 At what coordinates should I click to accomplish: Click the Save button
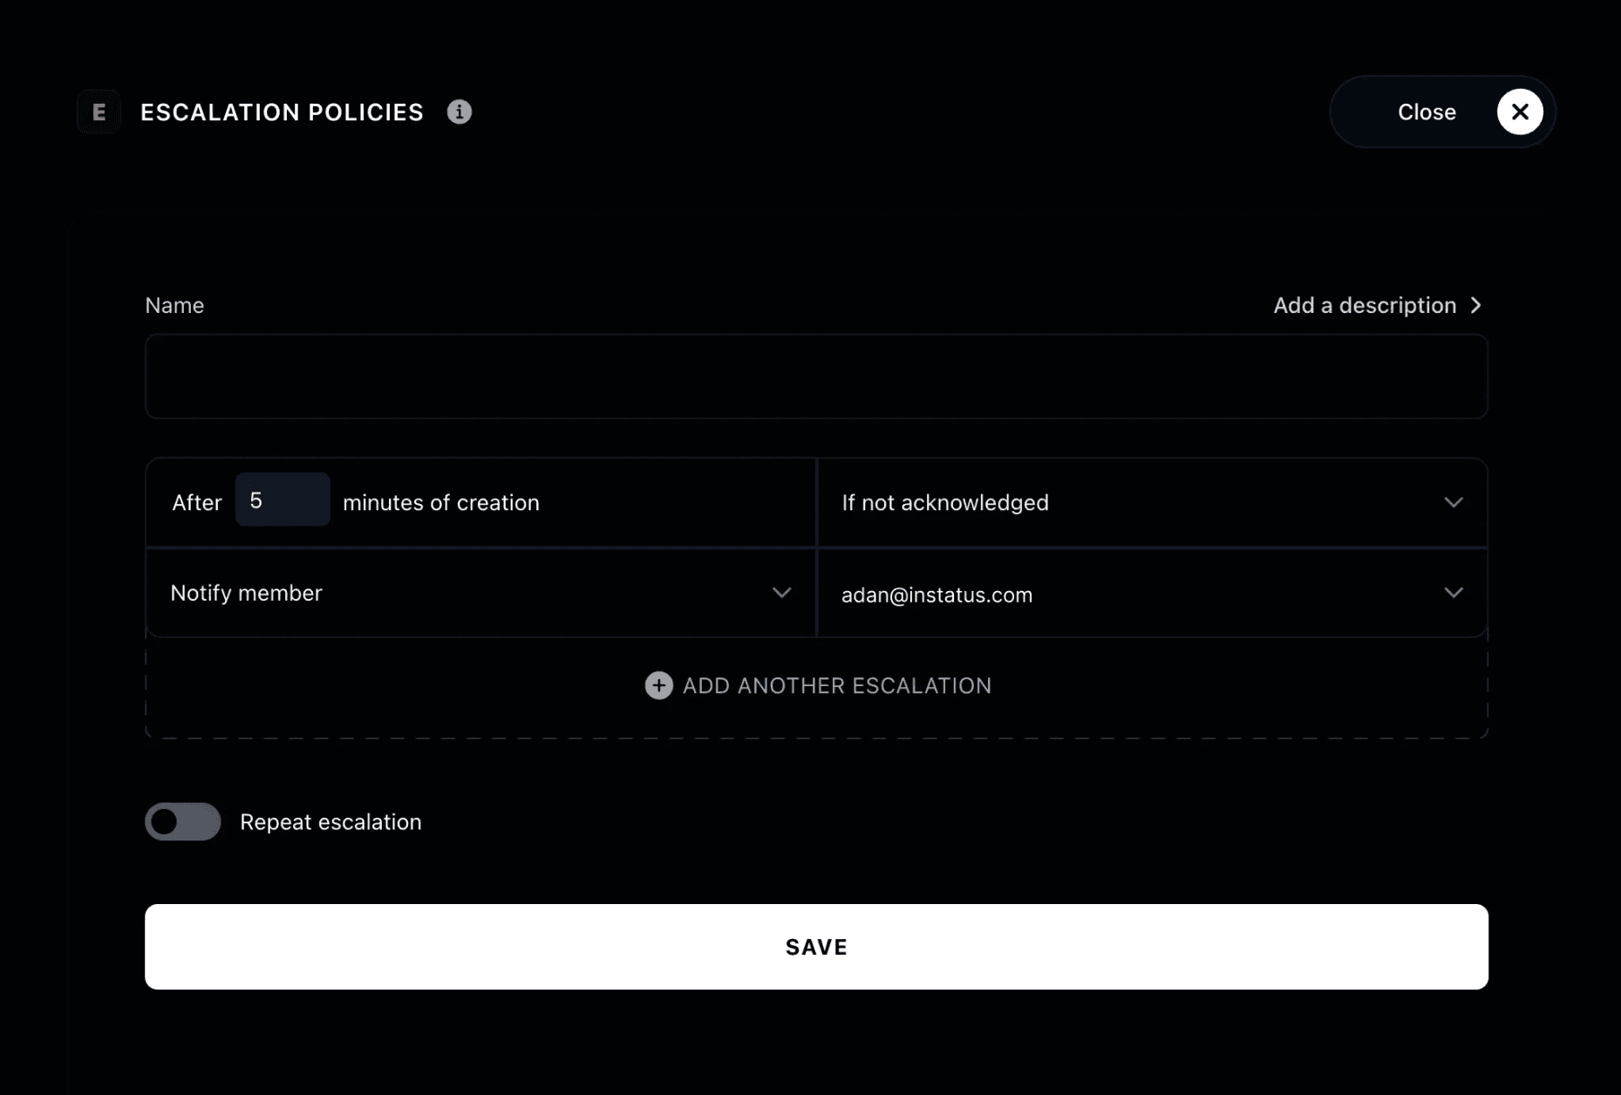816,947
